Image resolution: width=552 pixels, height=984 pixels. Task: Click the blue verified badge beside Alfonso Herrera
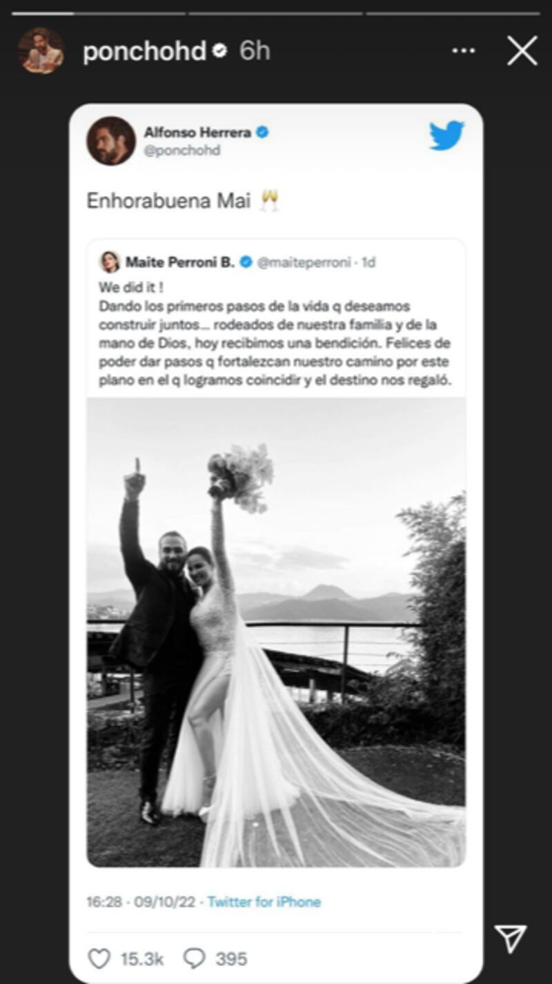click(262, 132)
